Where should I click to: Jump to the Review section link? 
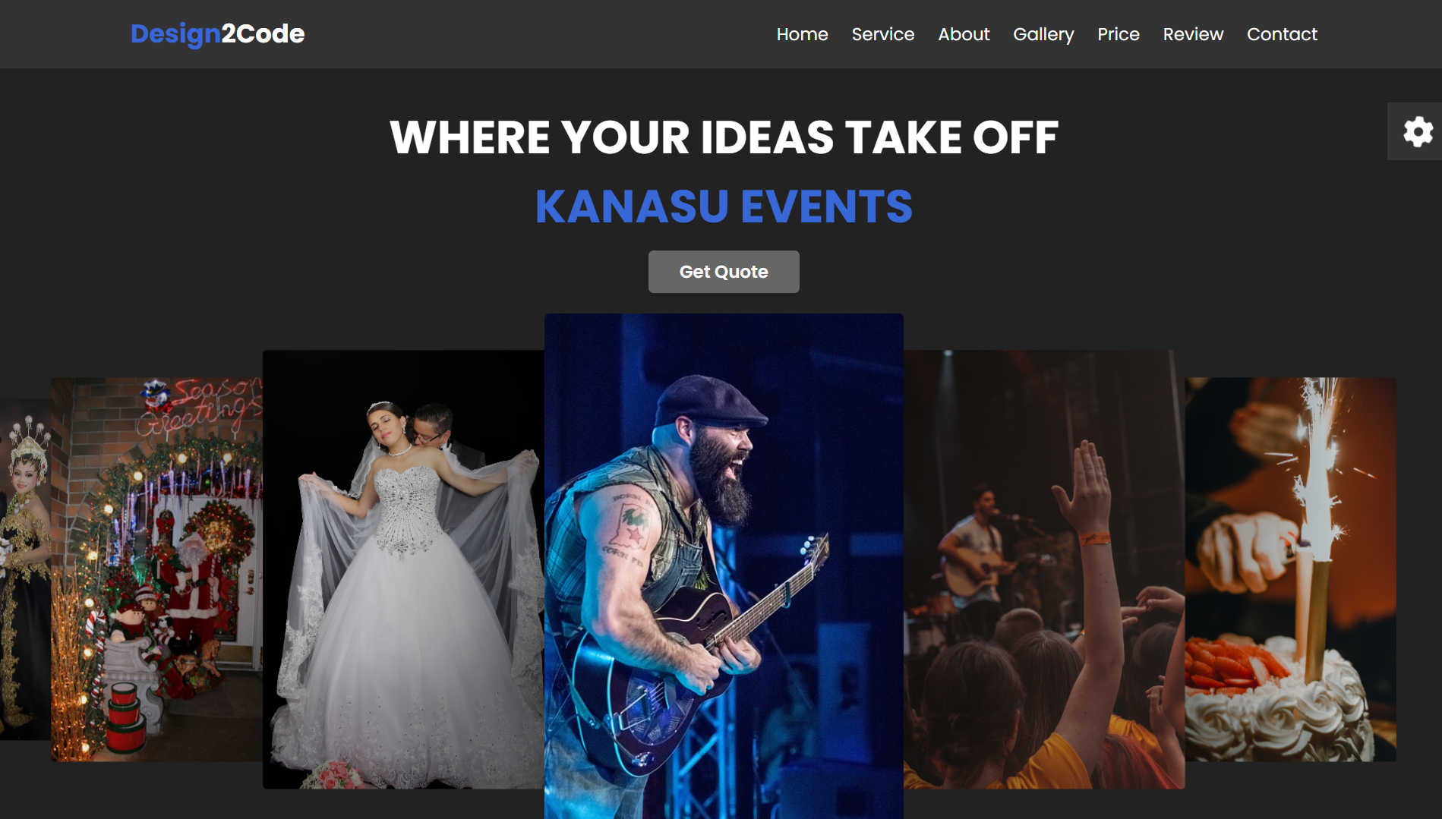point(1193,34)
